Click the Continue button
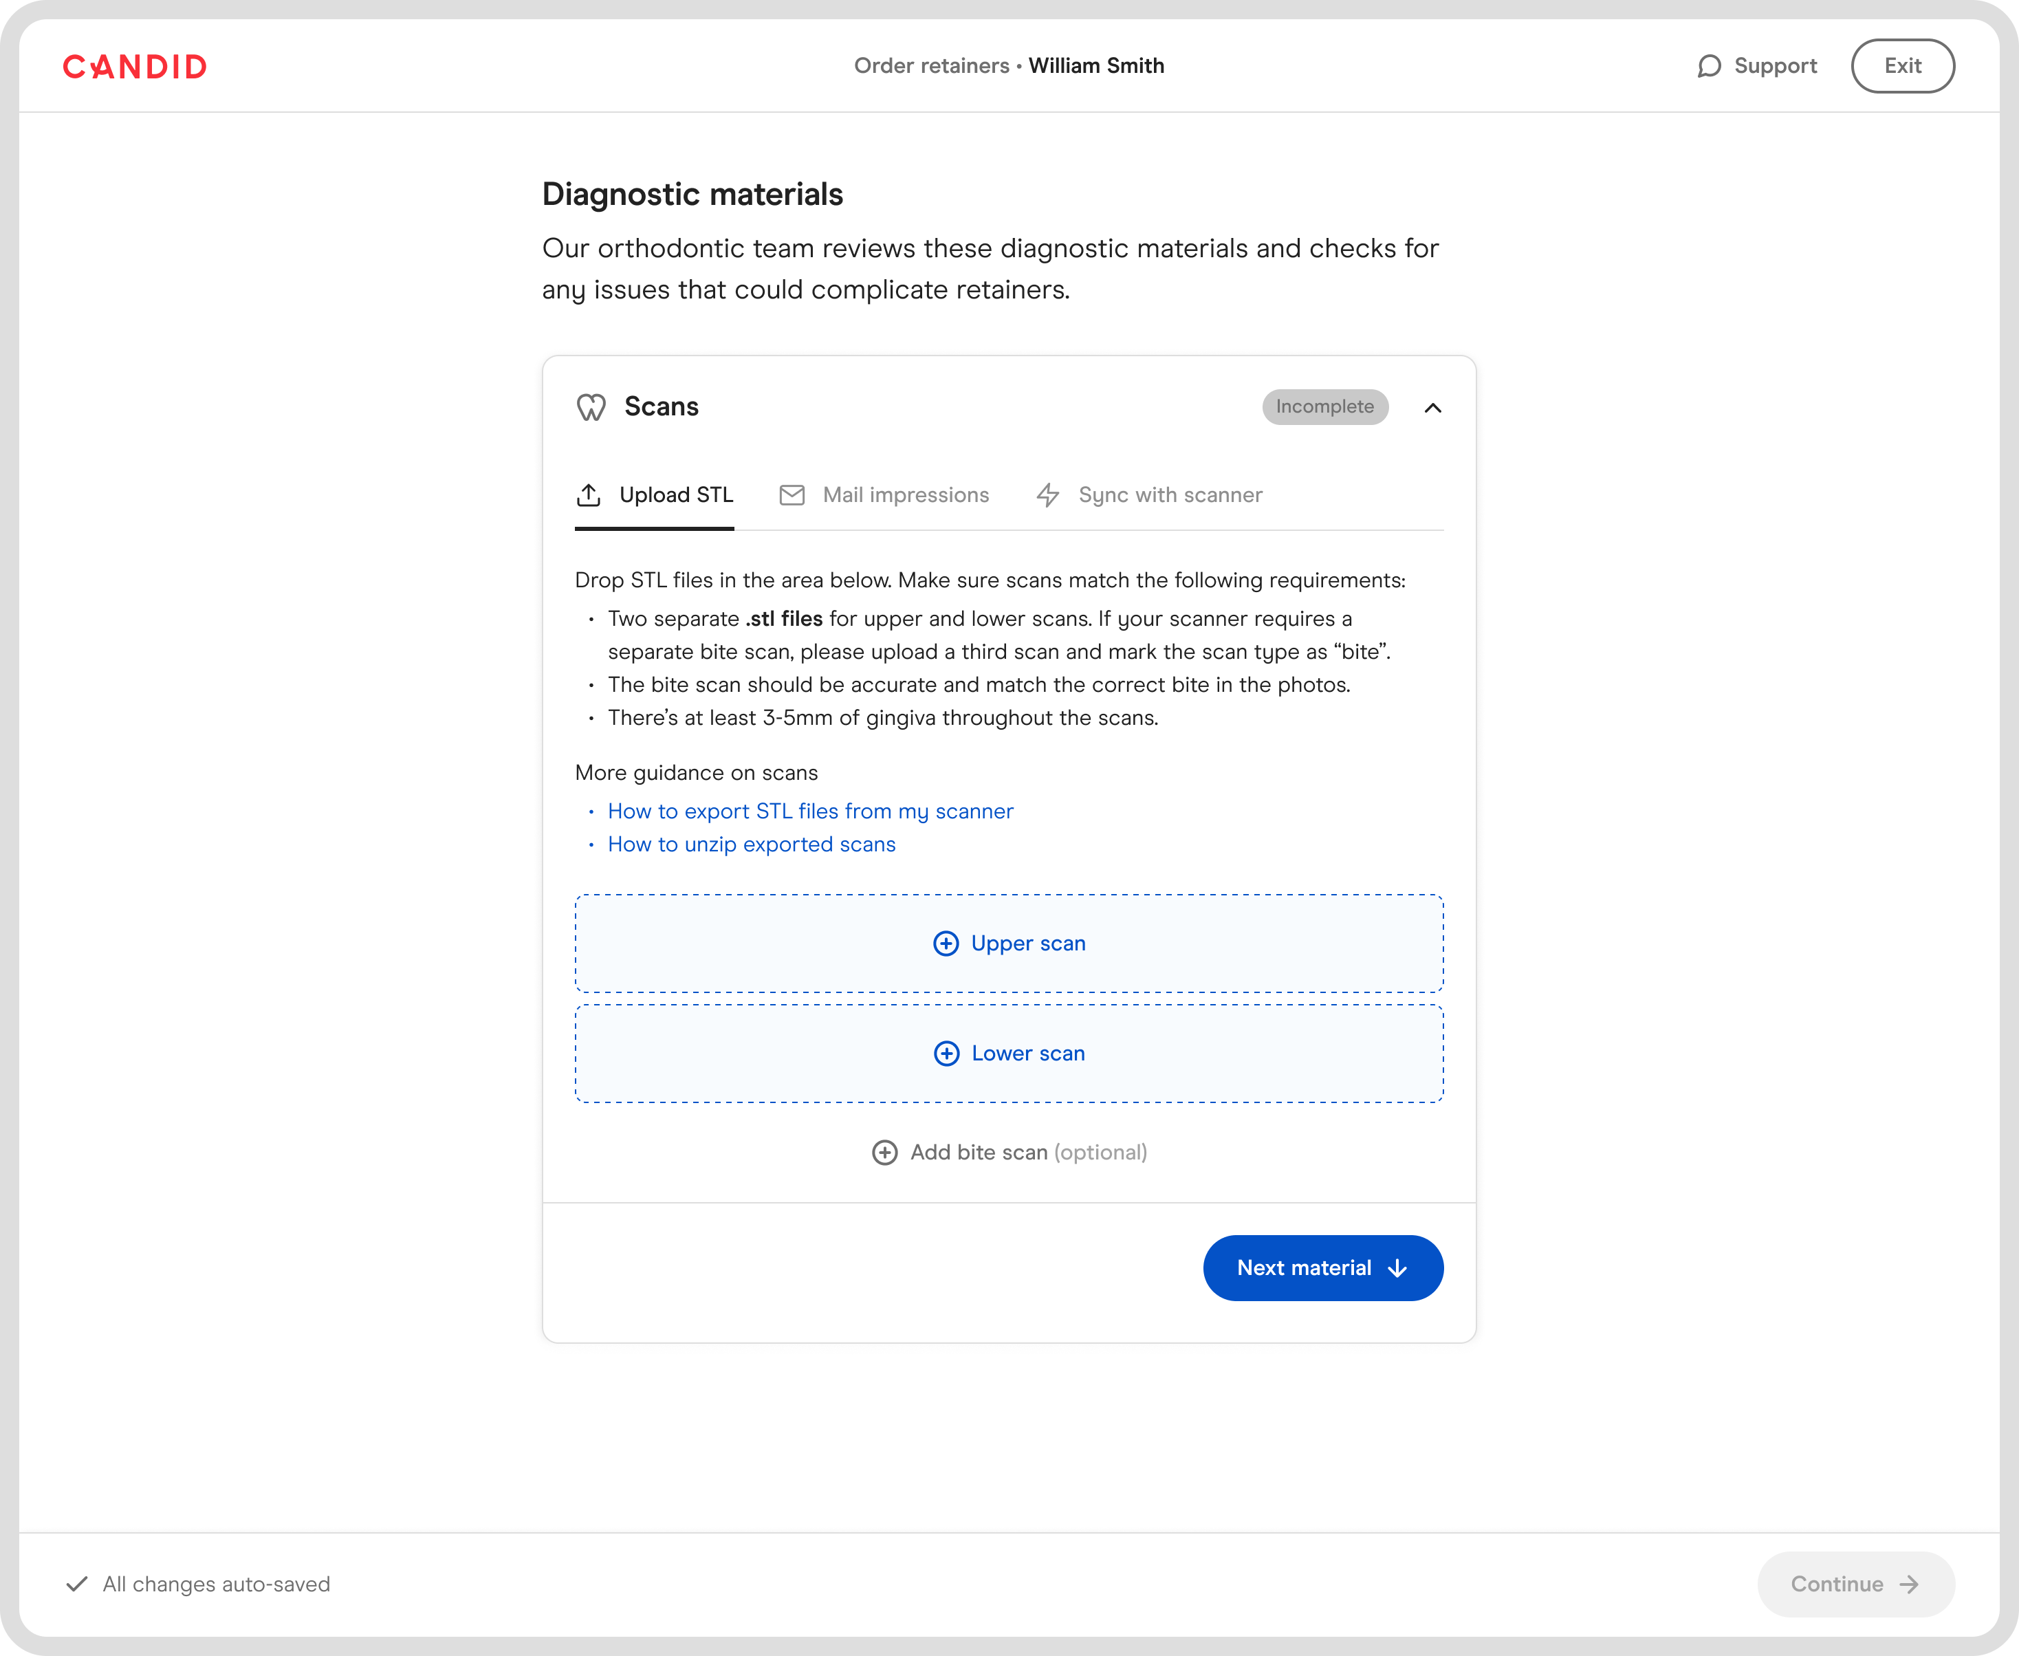Image resolution: width=2019 pixels, height=1656 pixels. coord(1855,1584)
